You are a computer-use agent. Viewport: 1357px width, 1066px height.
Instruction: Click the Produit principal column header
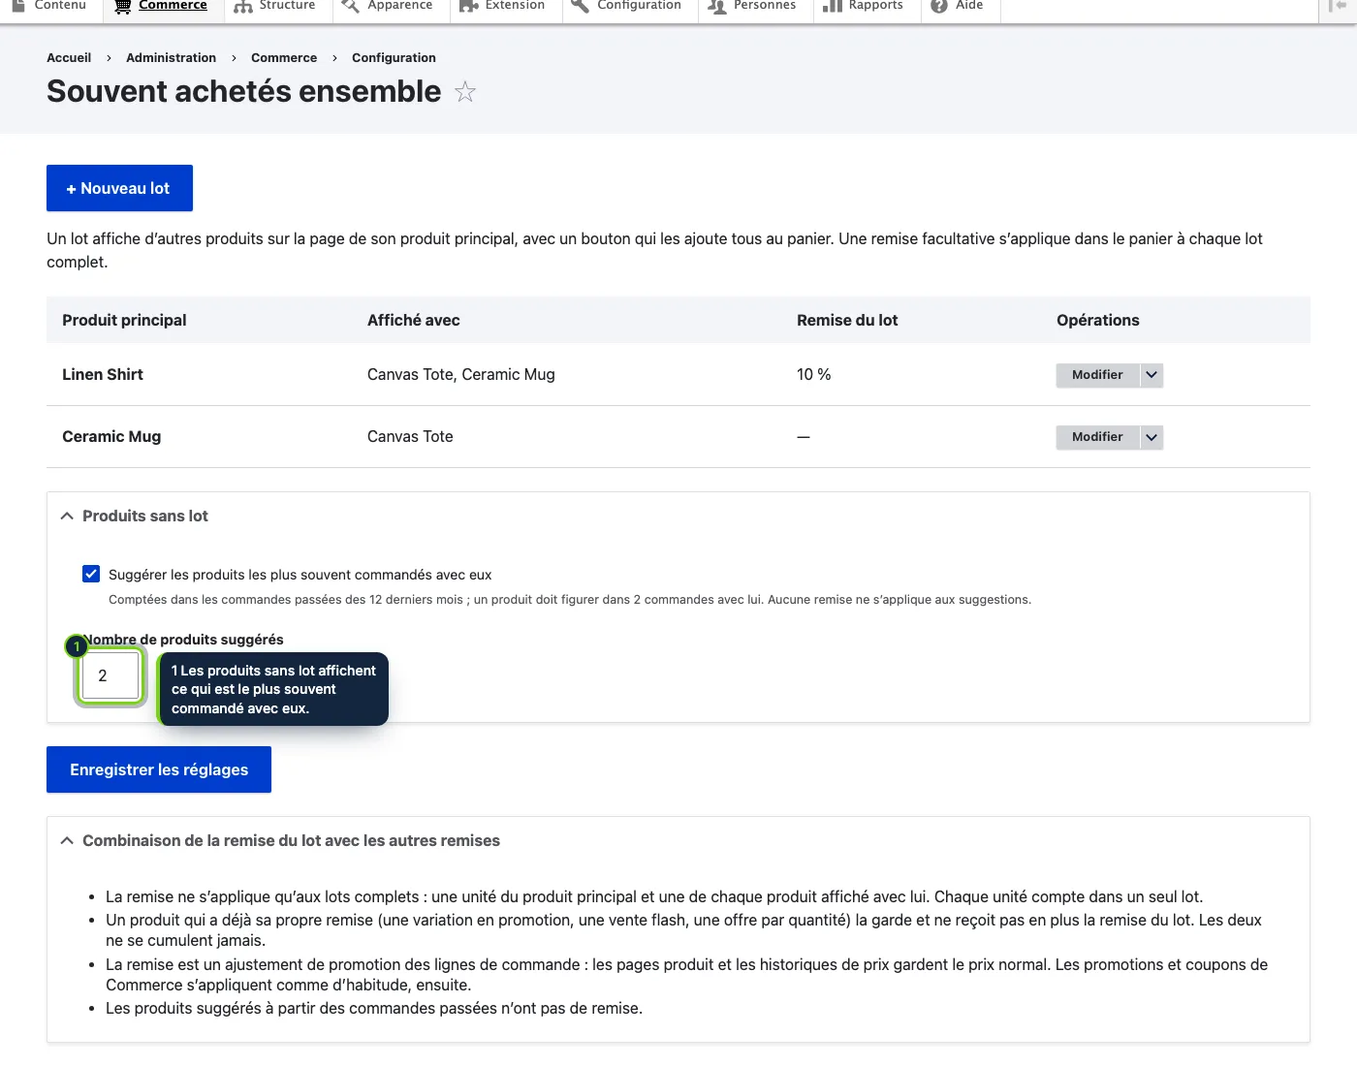[x=124, y=321]
